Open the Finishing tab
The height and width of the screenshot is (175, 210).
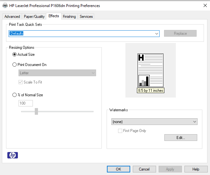[69, 17]
